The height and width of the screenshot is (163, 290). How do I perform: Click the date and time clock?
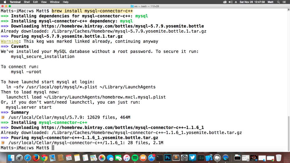pos(252,2)
